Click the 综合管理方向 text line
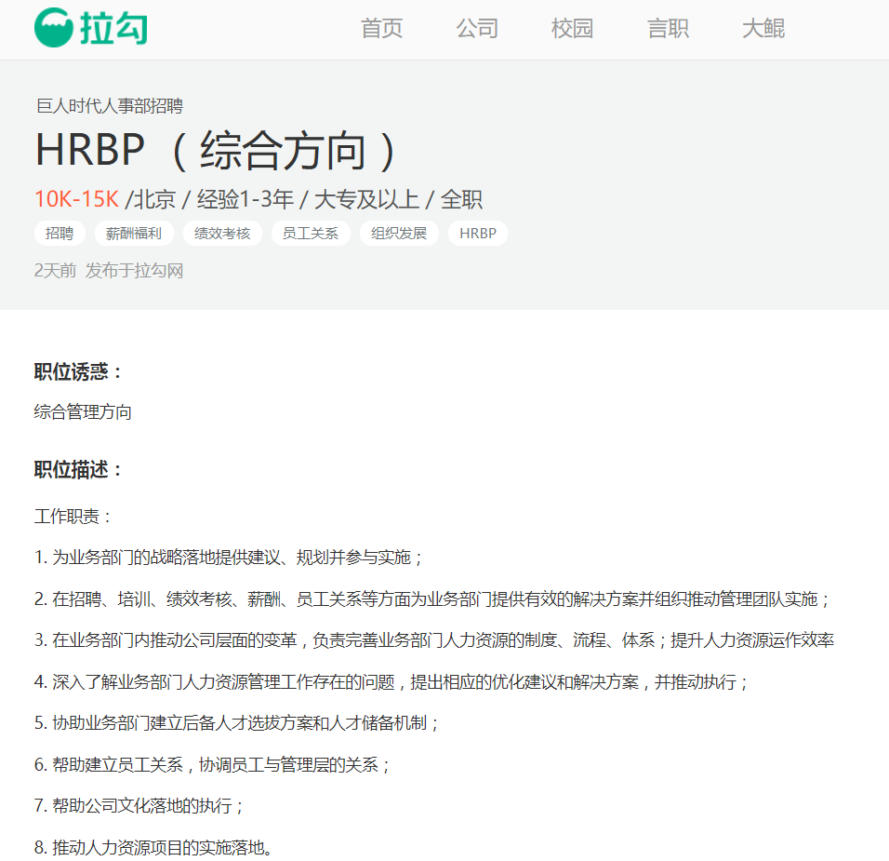The width and height of the screenshot is (889, 861). [x=83, y=411]
